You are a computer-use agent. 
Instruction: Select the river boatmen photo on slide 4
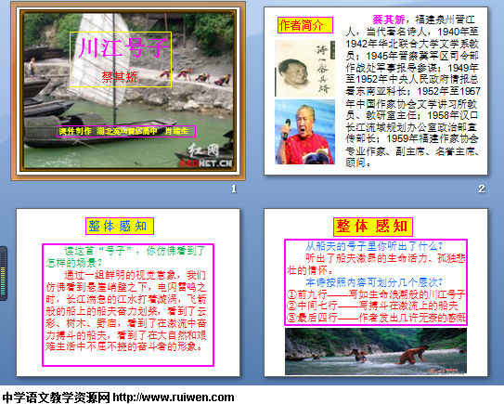[376, 351]
